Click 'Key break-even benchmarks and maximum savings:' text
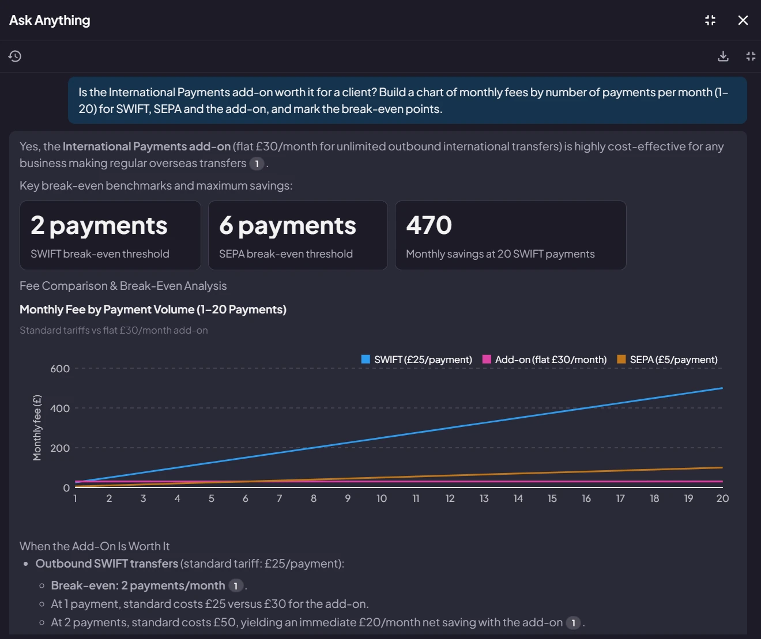761x639 pixels. [x=156, y=186]
